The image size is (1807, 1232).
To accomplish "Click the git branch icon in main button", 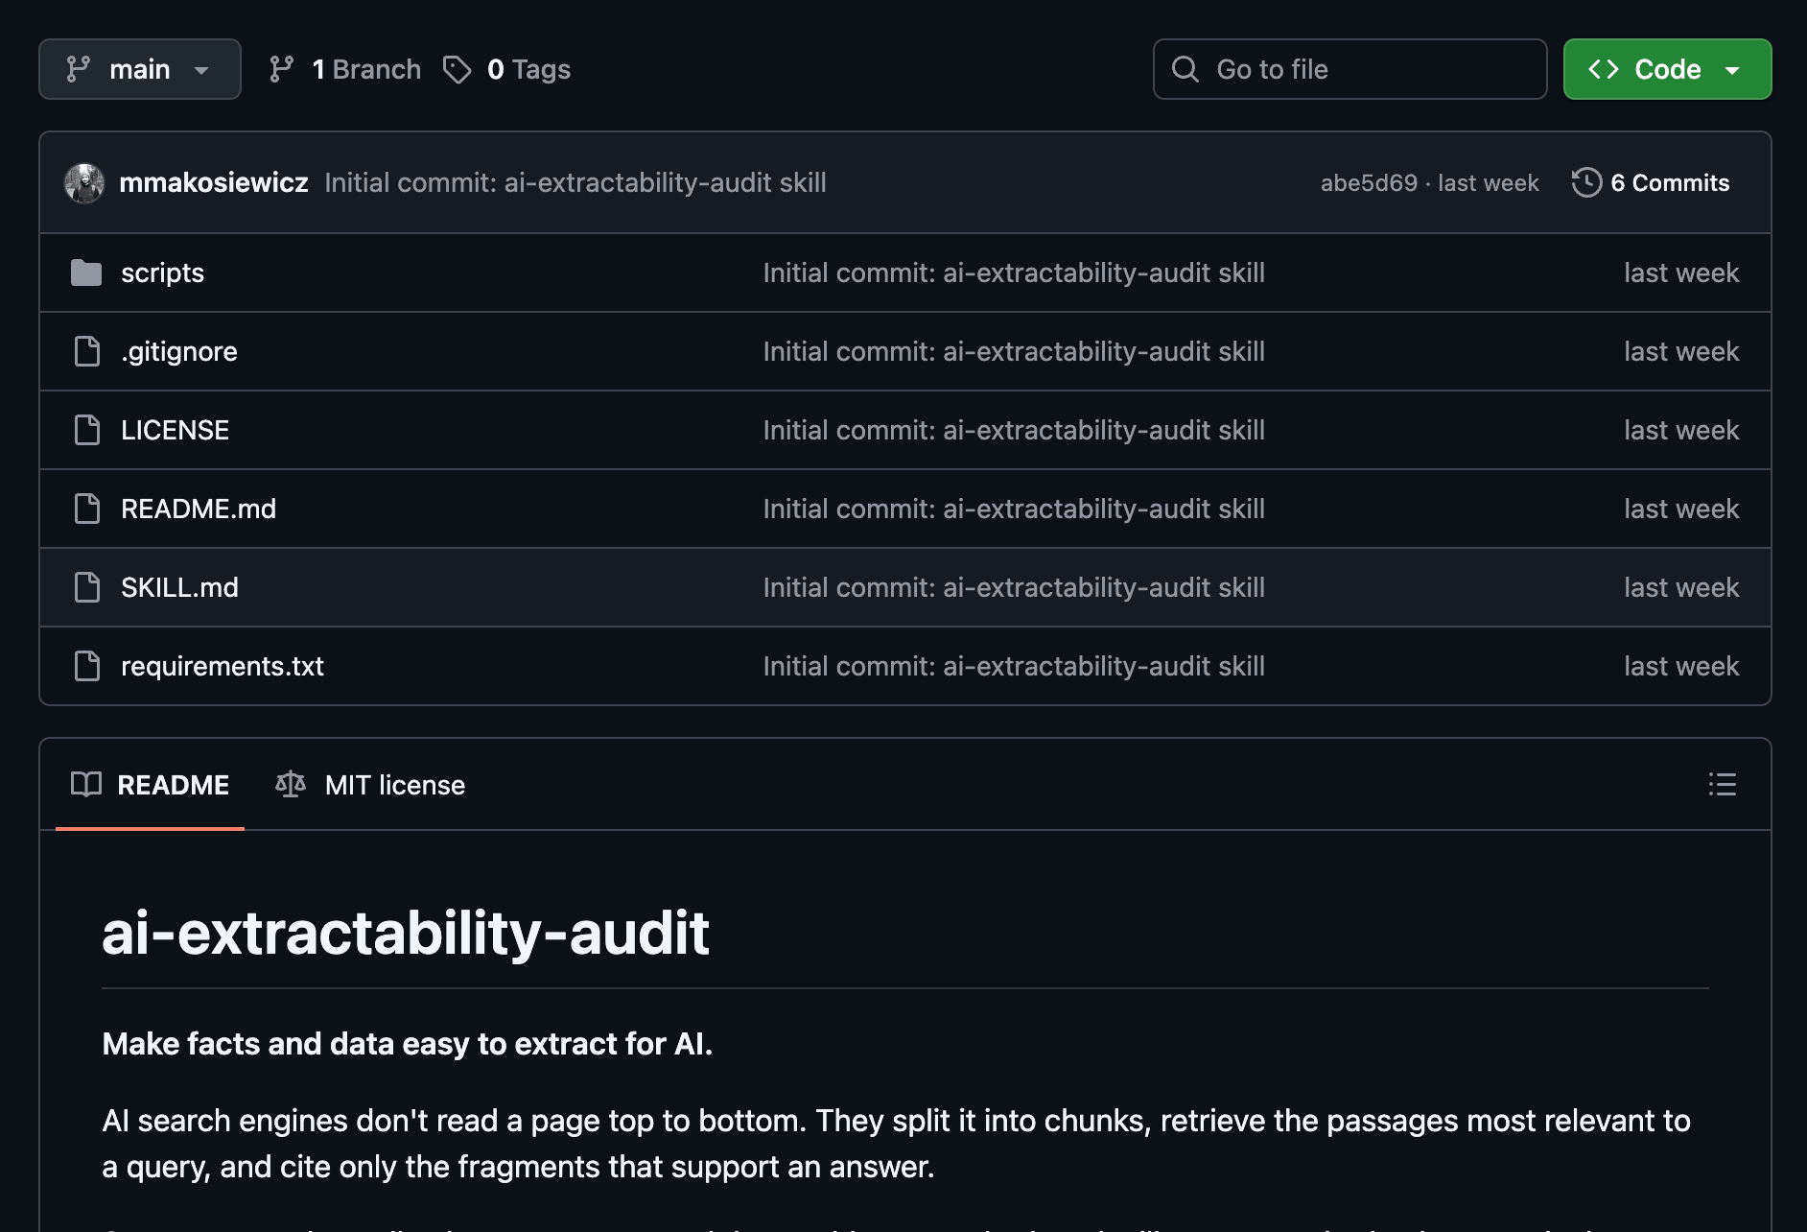I will pyautogui.click(x=78, y=69).
